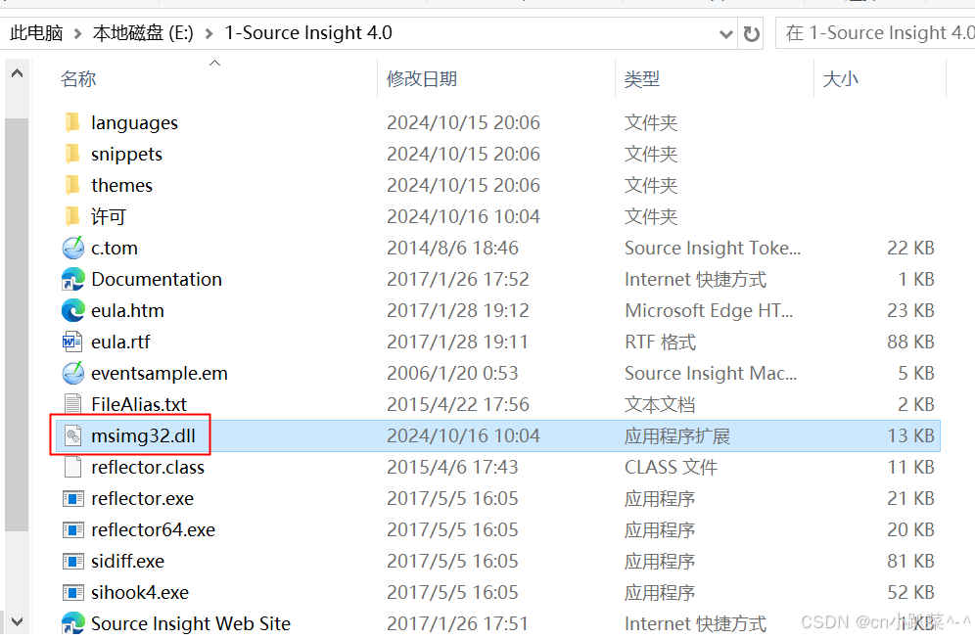Click the Microsoft Edge HT... type cell
Screen dimensions: 975x639
[x=709, y=310]
